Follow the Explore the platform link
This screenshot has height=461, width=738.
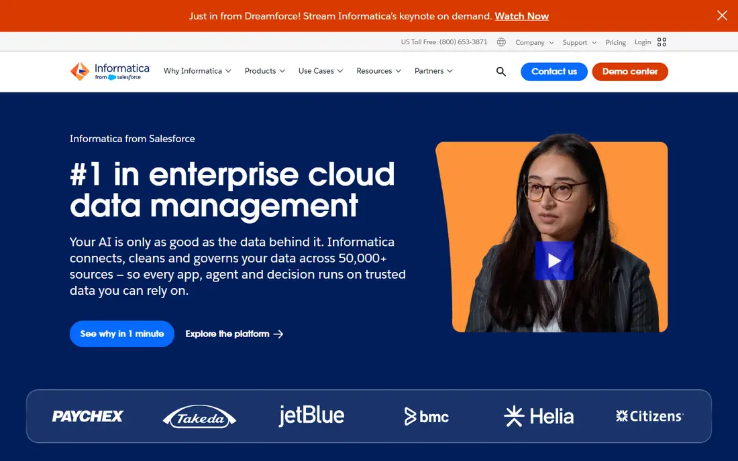[234, 334]
